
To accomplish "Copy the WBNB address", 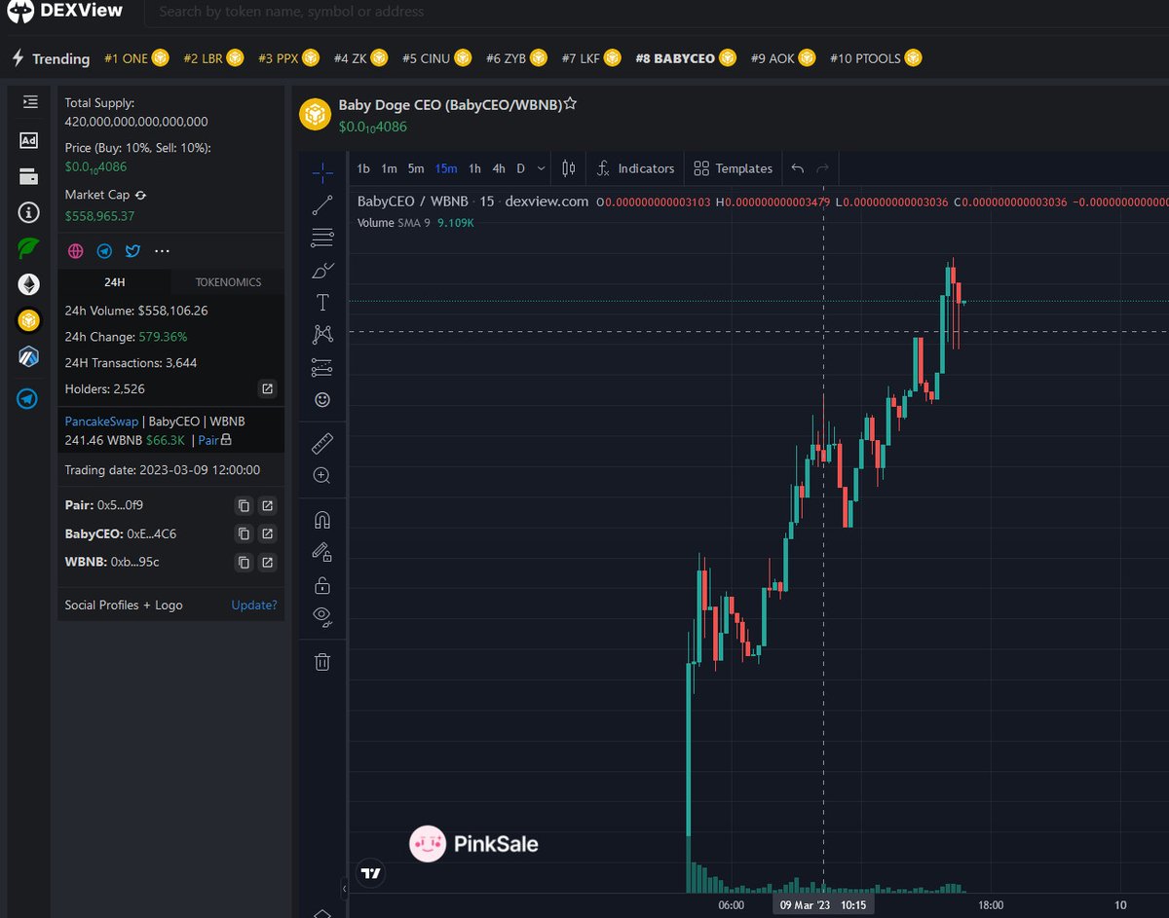I will point(244,562).
